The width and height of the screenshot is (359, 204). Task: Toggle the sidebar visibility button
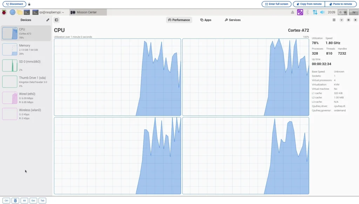tap(56, 20)
